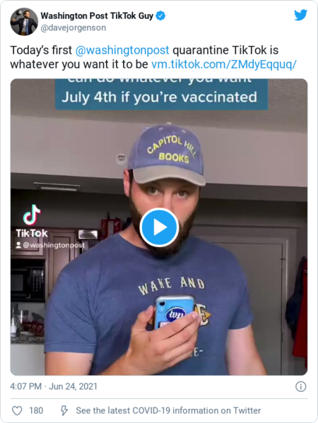Screen dimensions: 318x423
Task: Open the 4:07 PM Jun 24, 2021 timestamp
Action: (x=54, y=386)
